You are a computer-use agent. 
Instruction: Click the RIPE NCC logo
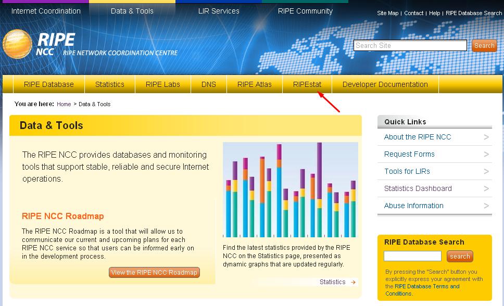coord(39,45)
